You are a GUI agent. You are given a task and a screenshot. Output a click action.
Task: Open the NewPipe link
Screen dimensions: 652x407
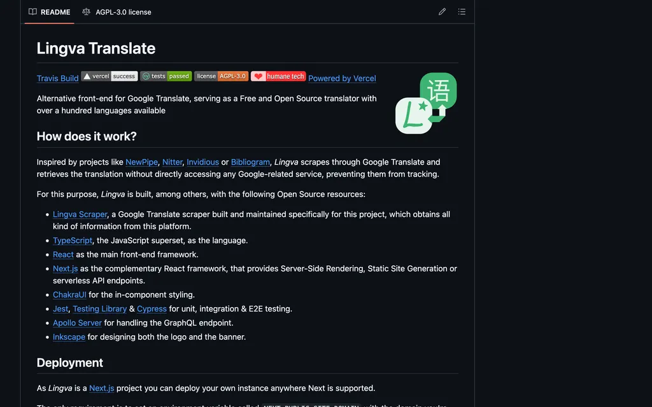pyautogui.click(x=141, y=162)
